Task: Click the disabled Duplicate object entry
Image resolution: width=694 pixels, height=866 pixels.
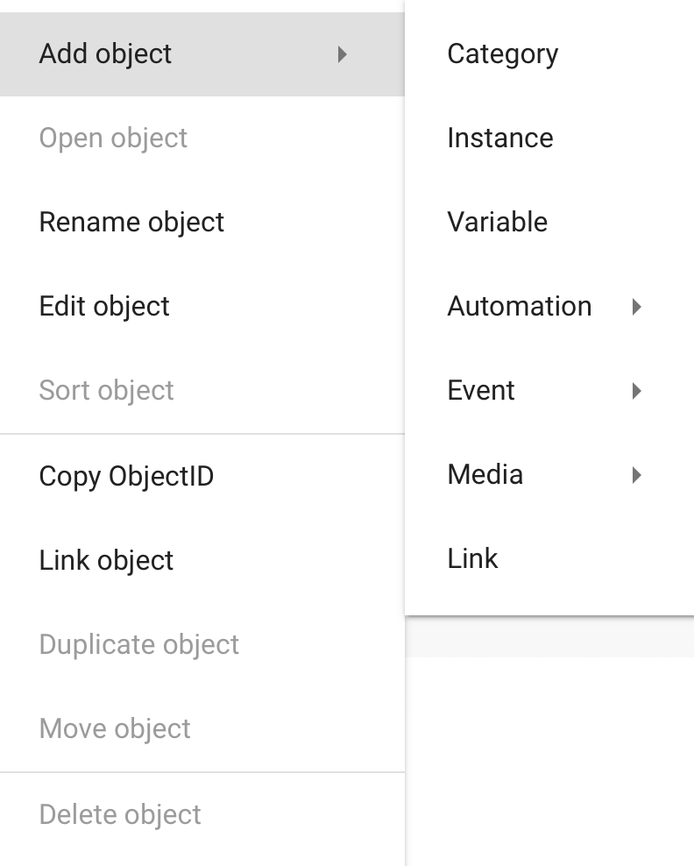Action: tap(138, 644)
